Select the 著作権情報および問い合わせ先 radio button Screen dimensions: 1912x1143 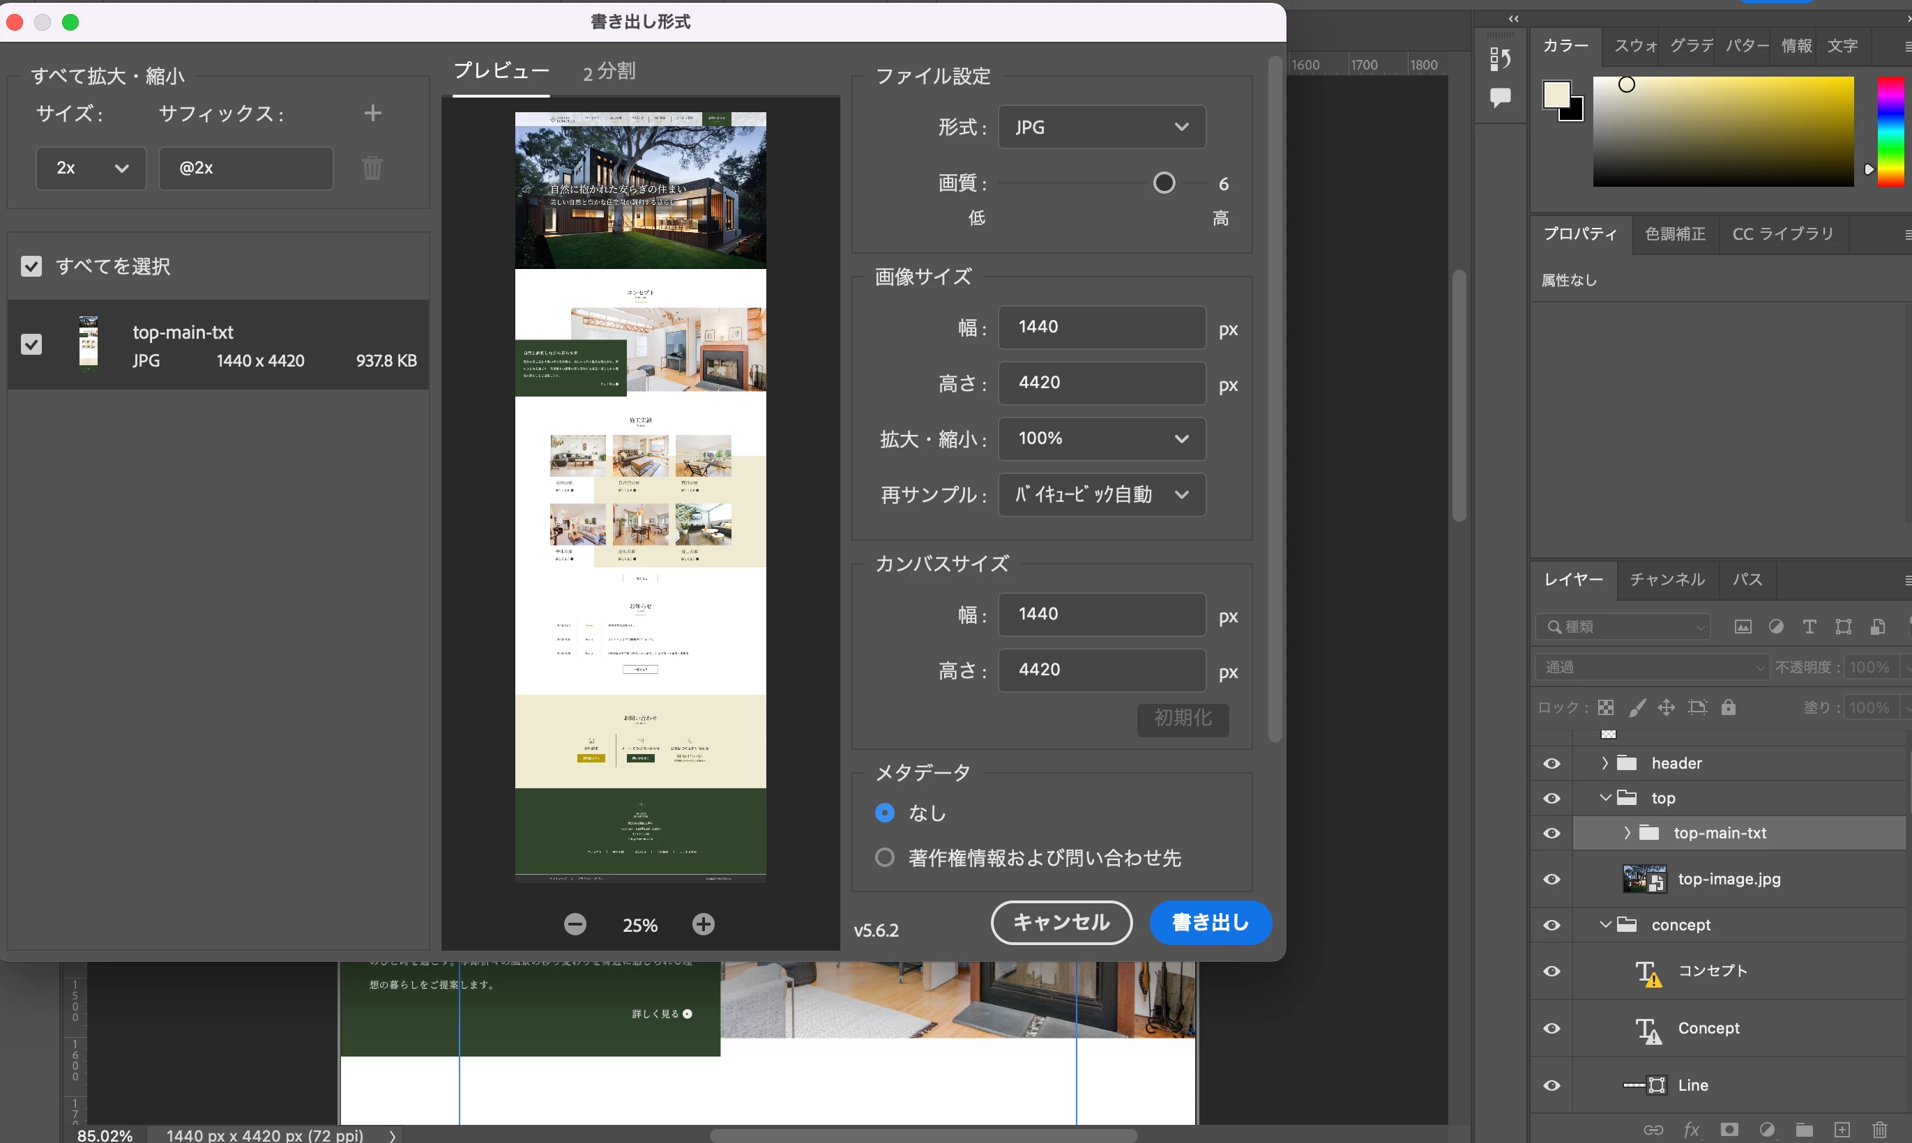tap(884, 857)
